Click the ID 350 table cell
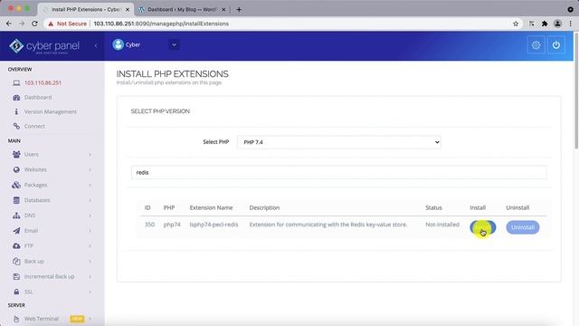579x326 pixels. tap(149, 225)
